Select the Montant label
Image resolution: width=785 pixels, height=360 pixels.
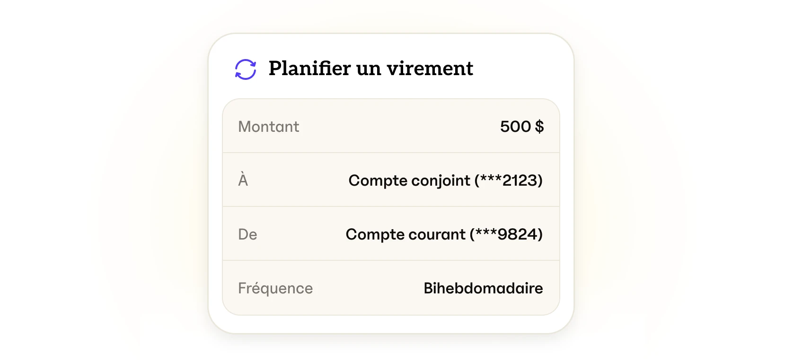pos(268,127)
